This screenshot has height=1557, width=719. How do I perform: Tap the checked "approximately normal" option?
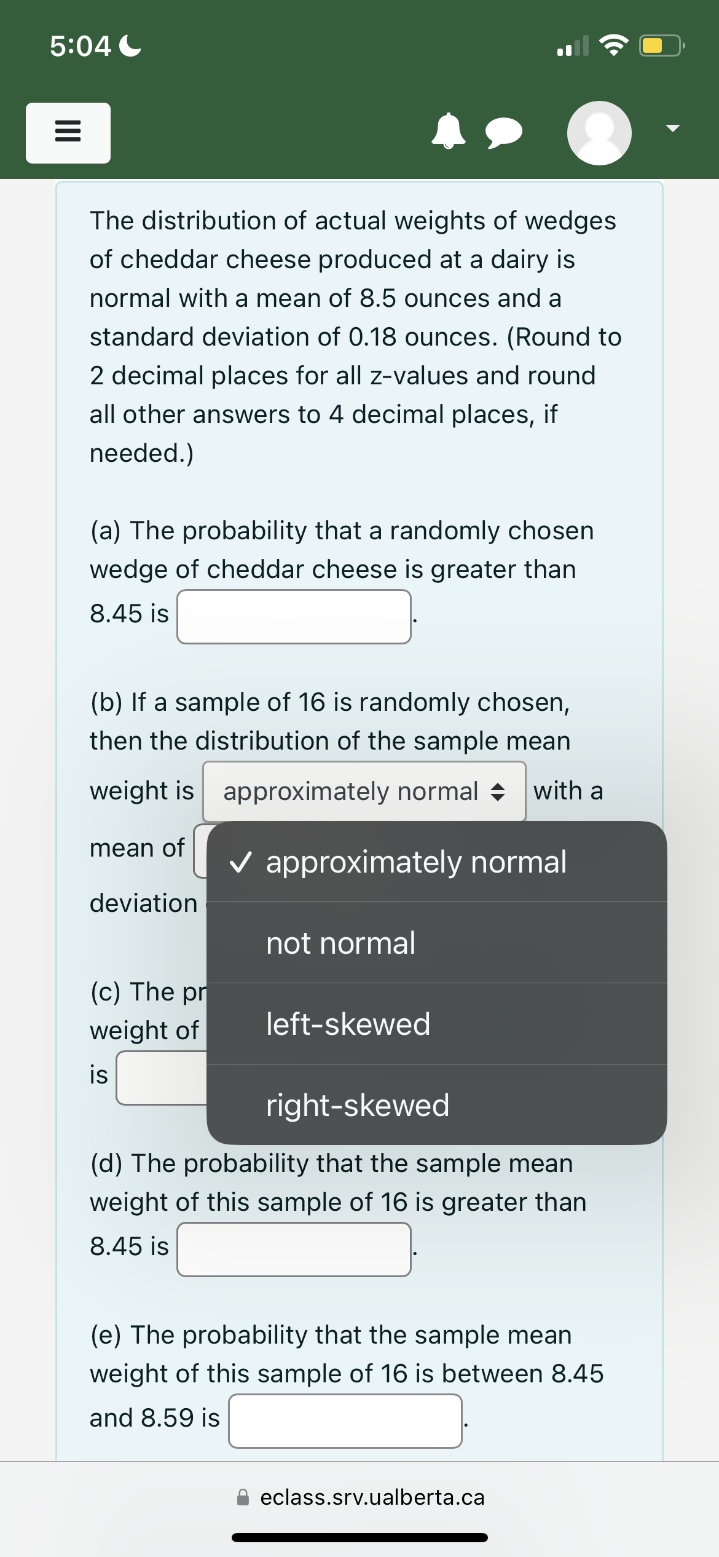[416, 861]
